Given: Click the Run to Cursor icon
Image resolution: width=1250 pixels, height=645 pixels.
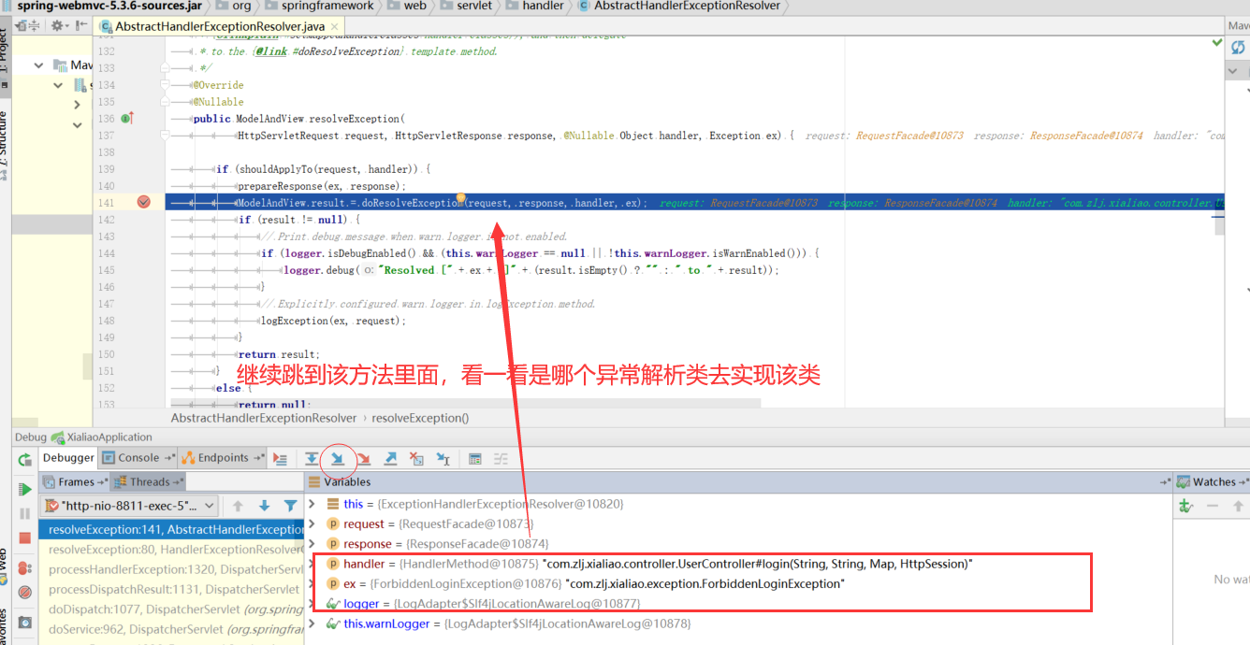Looking at the screenshot, I should pyautogui.click(x=443, y=458).
